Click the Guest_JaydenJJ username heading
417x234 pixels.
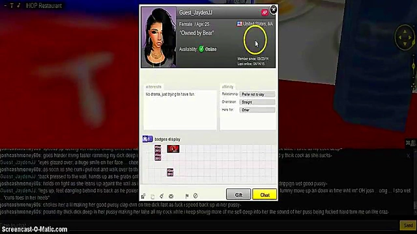pyautogui.click(x=195, y=12)
